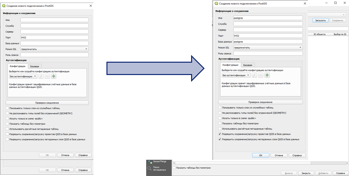Open the SSL mode dropdown in empty dialog
The height and width of the screenshot is (176, 349).
[55, 49]
